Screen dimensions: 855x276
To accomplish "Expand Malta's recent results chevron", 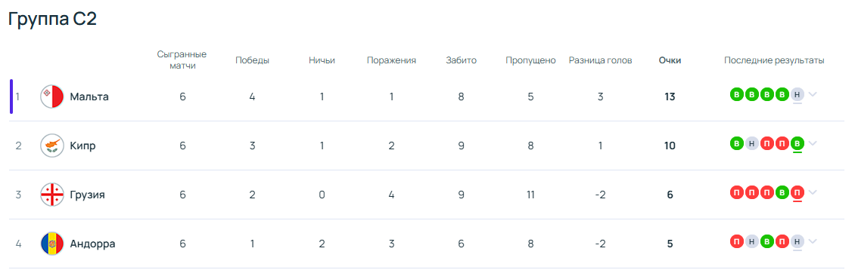I will tap(813, 94).
